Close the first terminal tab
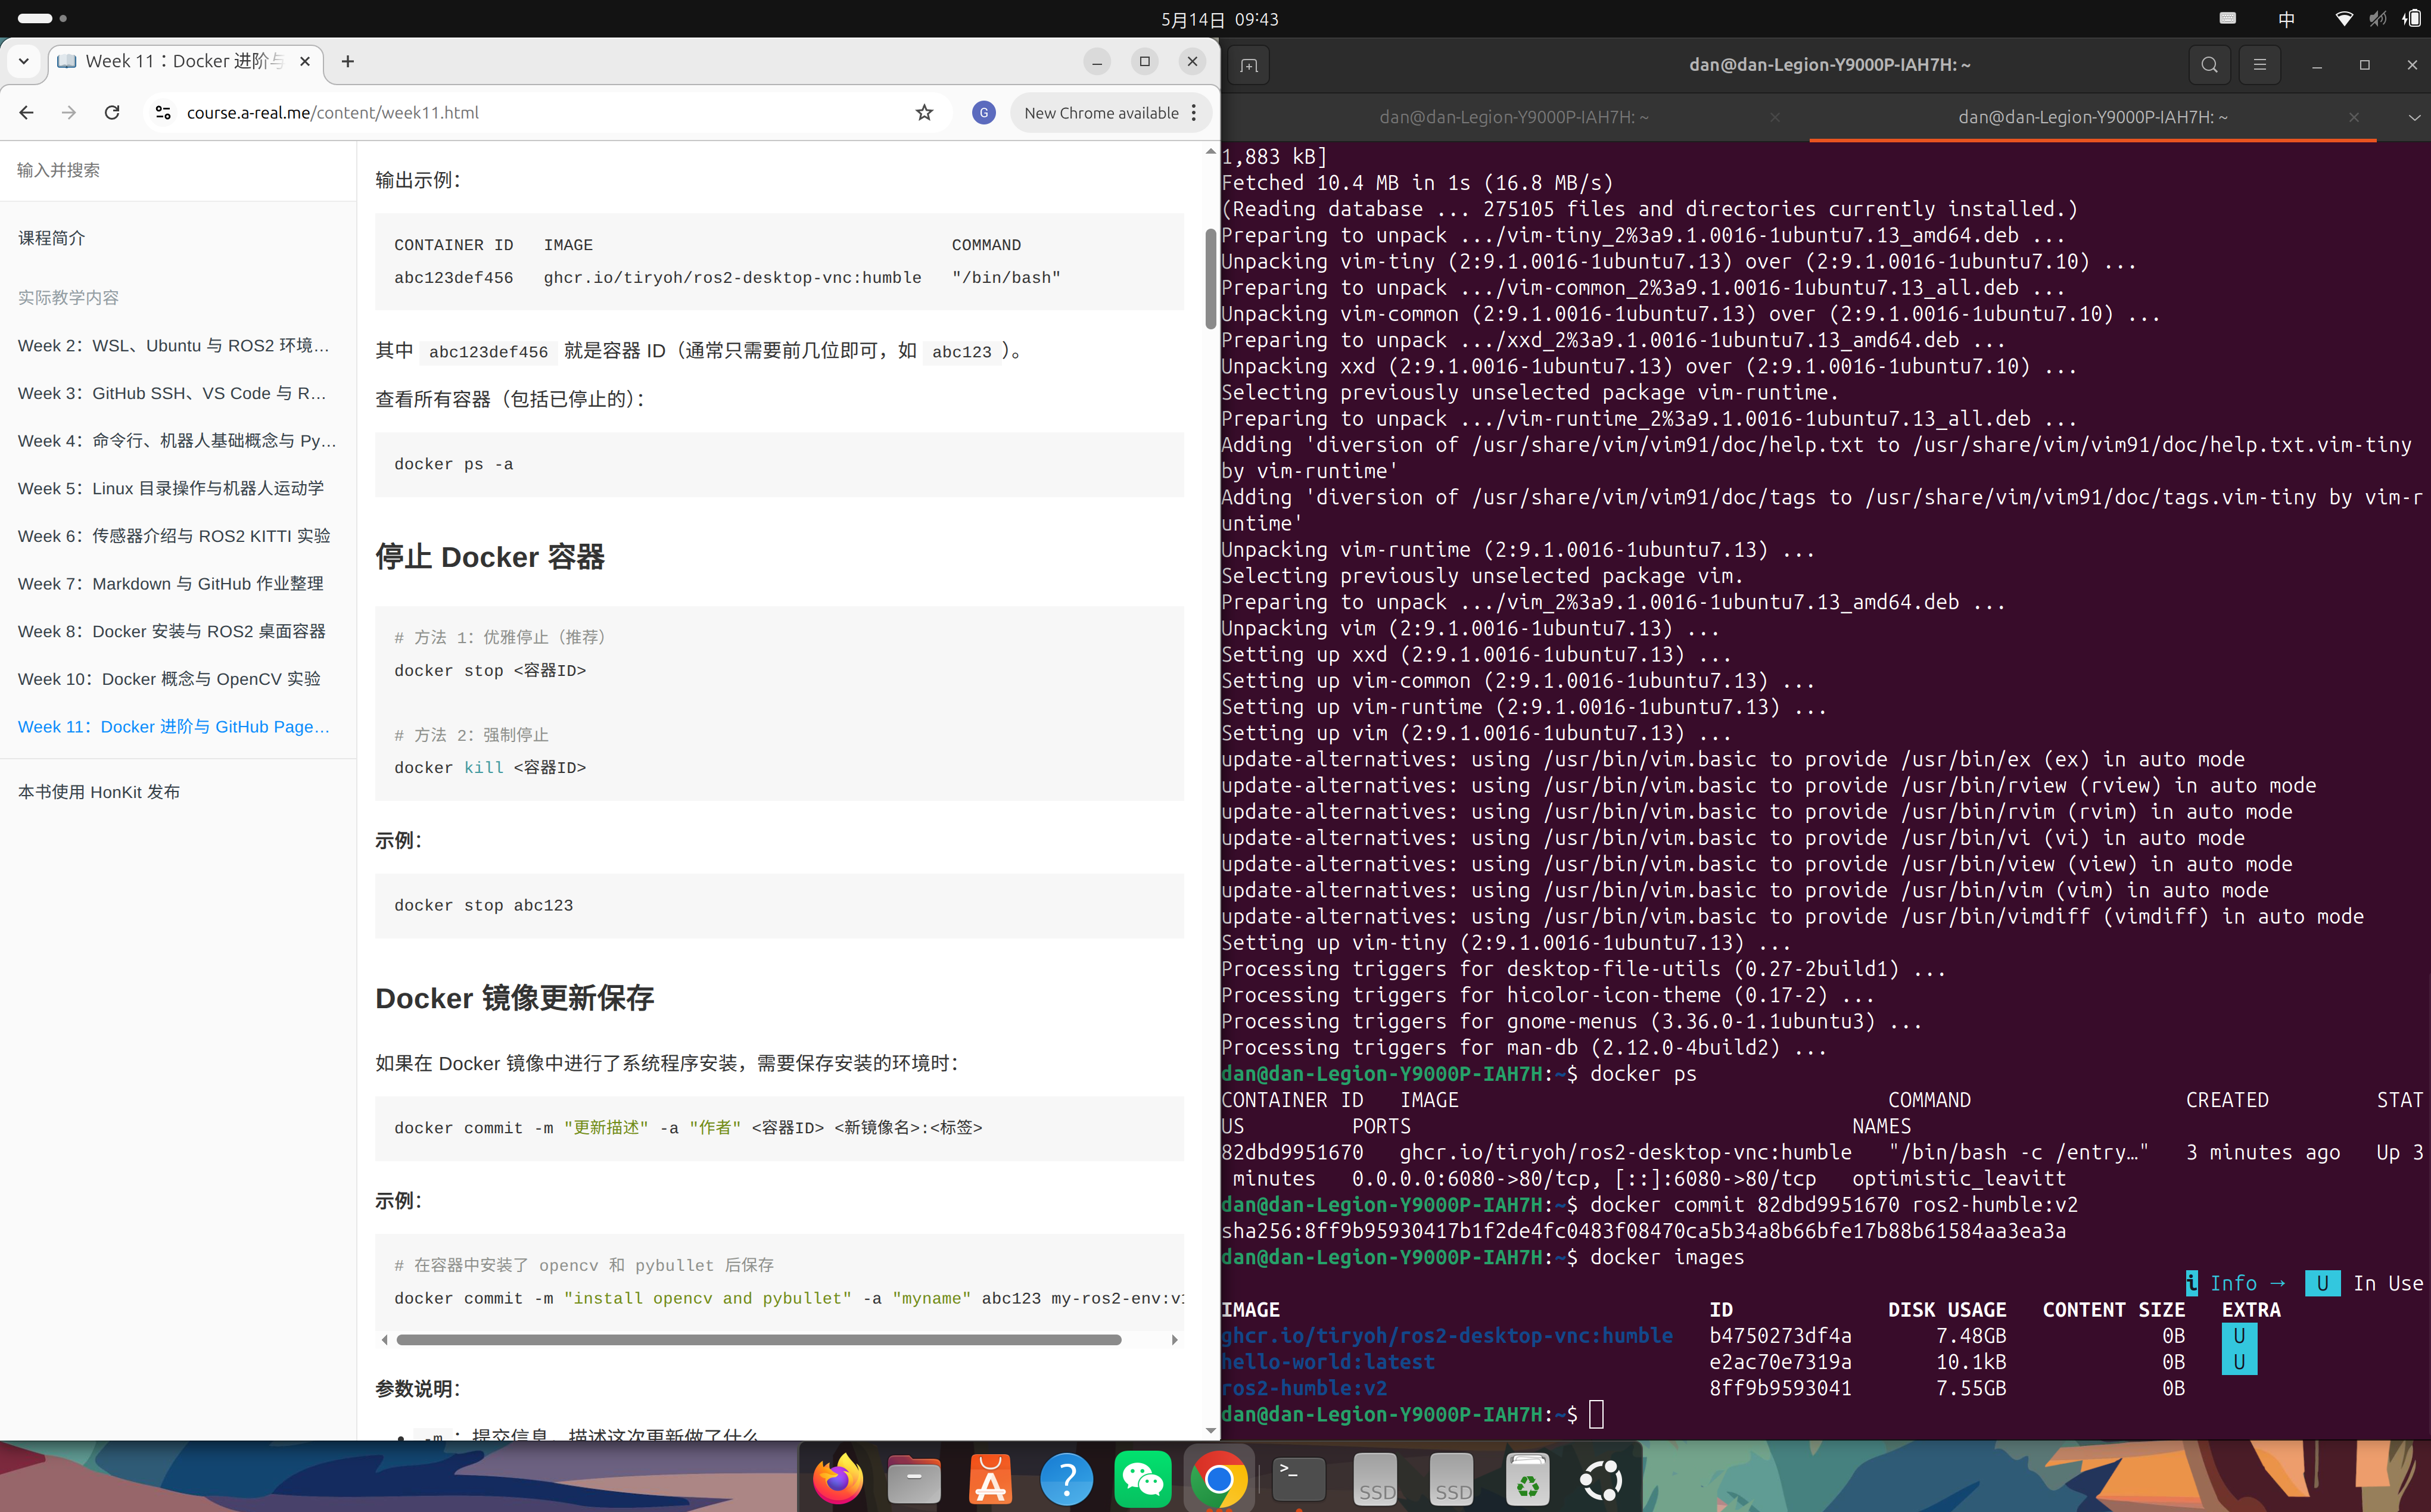 1775,117
